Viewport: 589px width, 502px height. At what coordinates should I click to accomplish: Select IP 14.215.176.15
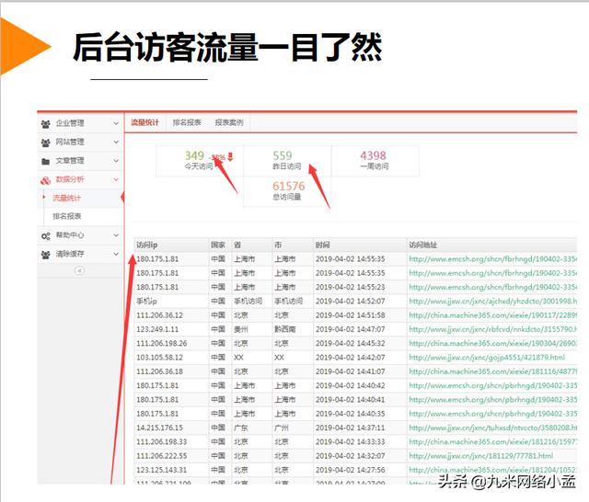point(159,428)
